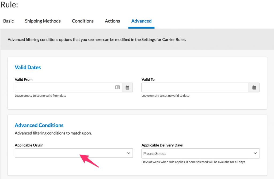This screenshot has width=274, height=179.
Task: Click the autofill card icon in Valid From
Action: [x=117, y=87]
